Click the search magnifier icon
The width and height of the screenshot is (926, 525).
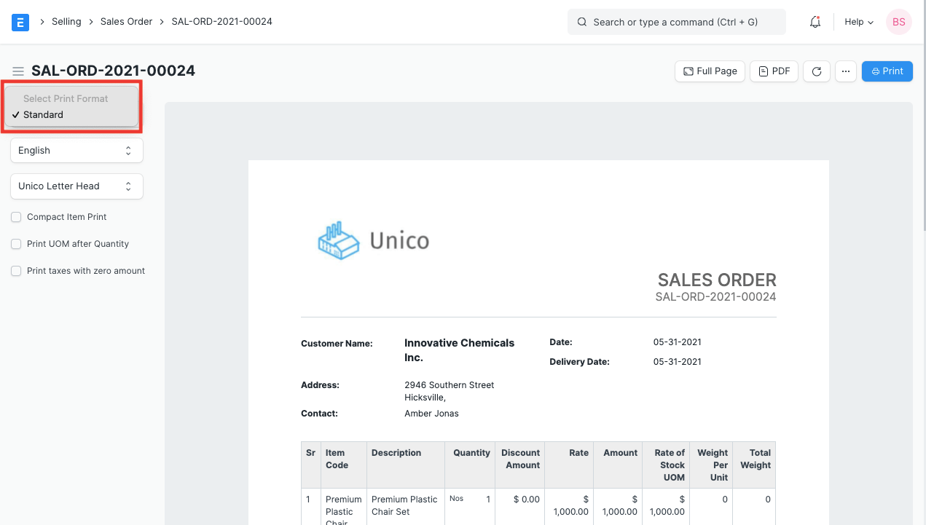pos(582,22)
